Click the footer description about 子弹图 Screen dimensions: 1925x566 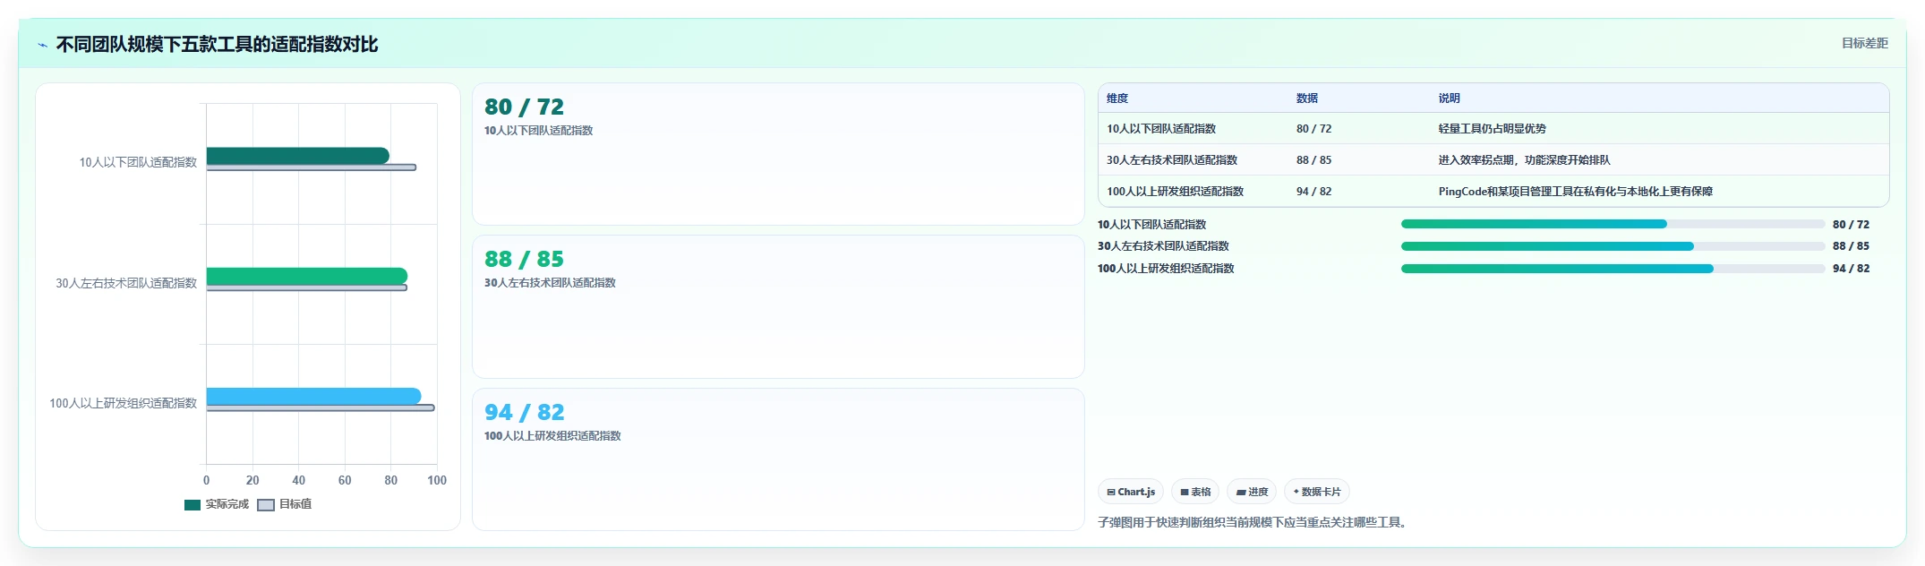click(x=1253, y=523)
